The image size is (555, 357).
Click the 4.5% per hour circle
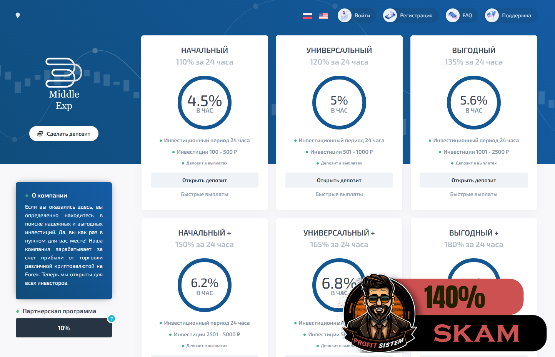click(x=205, y=103)
